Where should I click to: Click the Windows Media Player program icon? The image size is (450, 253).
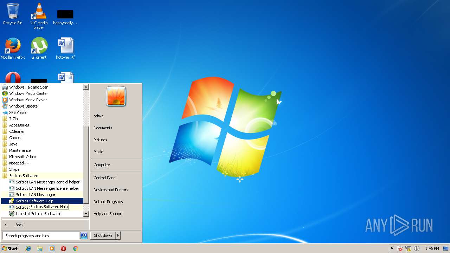click(5, 100)
